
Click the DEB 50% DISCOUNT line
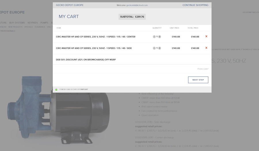(86, 60)
